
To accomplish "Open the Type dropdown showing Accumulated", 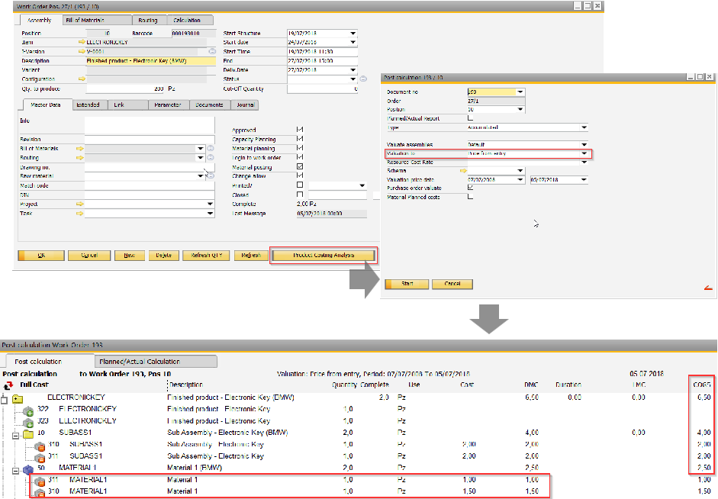I will pyautogui.click(x=584, y=127).
